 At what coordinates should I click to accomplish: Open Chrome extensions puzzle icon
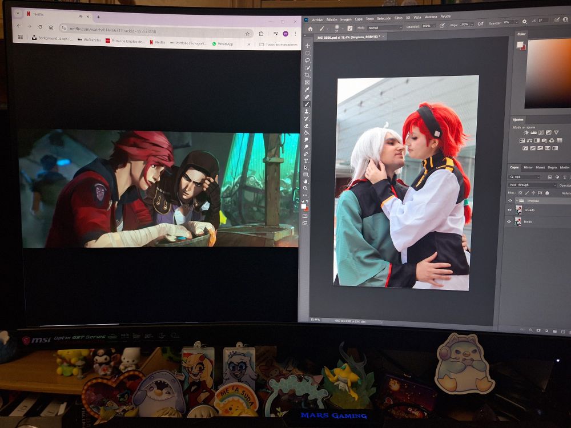[261, 34]
